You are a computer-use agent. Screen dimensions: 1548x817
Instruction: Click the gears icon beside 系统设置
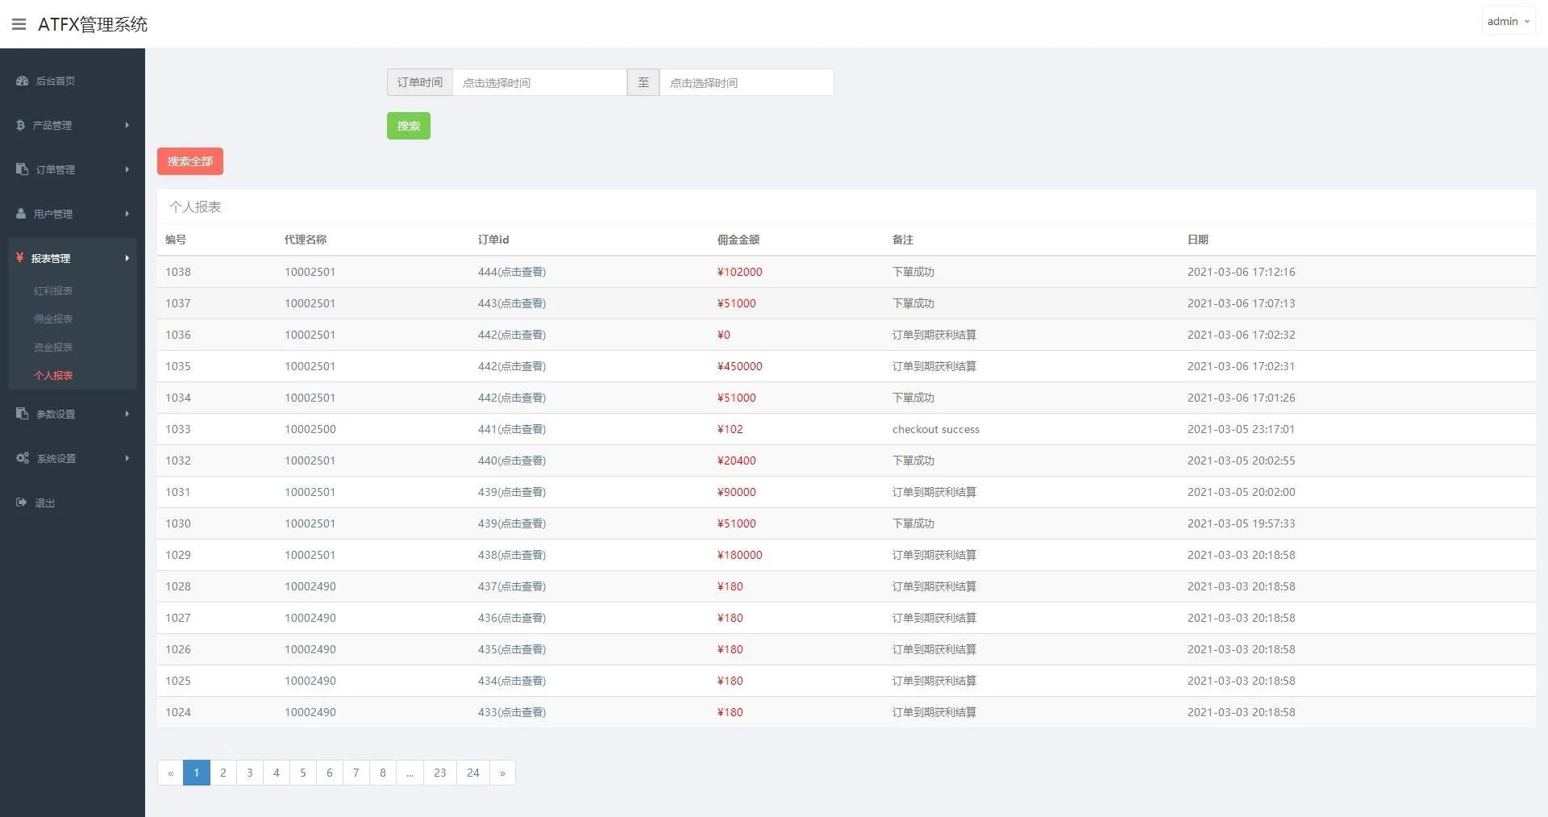tap(23, 458)
